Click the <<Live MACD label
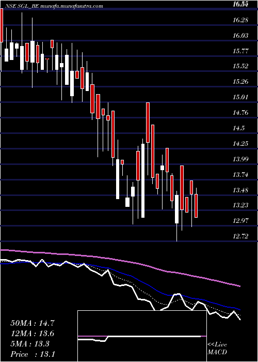 [x=217, y=349]
